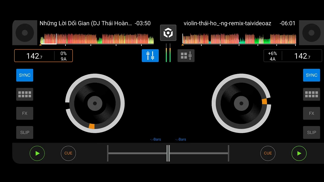Screen dimensions: 324x182
Task: Click the left -.-Bars loop label
Action: pos(155,139)
